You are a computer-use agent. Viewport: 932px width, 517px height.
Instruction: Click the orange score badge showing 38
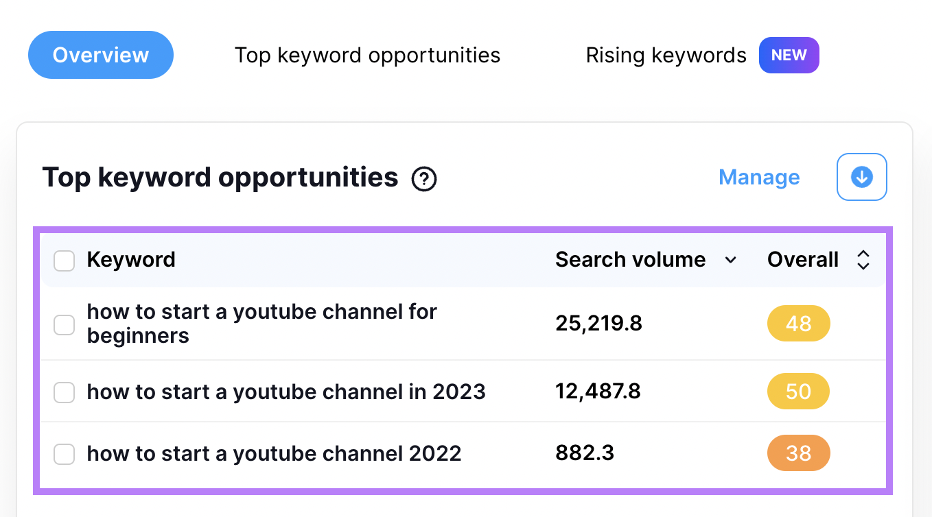(x=798, y=453)
